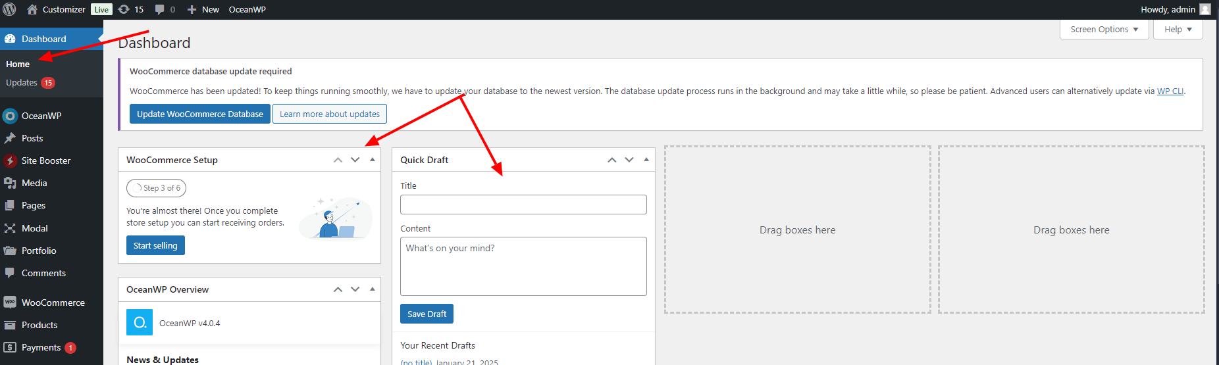1219x365 pixels.
Task: Move OceanWP Overview widget down
Action: click(355, 289)
